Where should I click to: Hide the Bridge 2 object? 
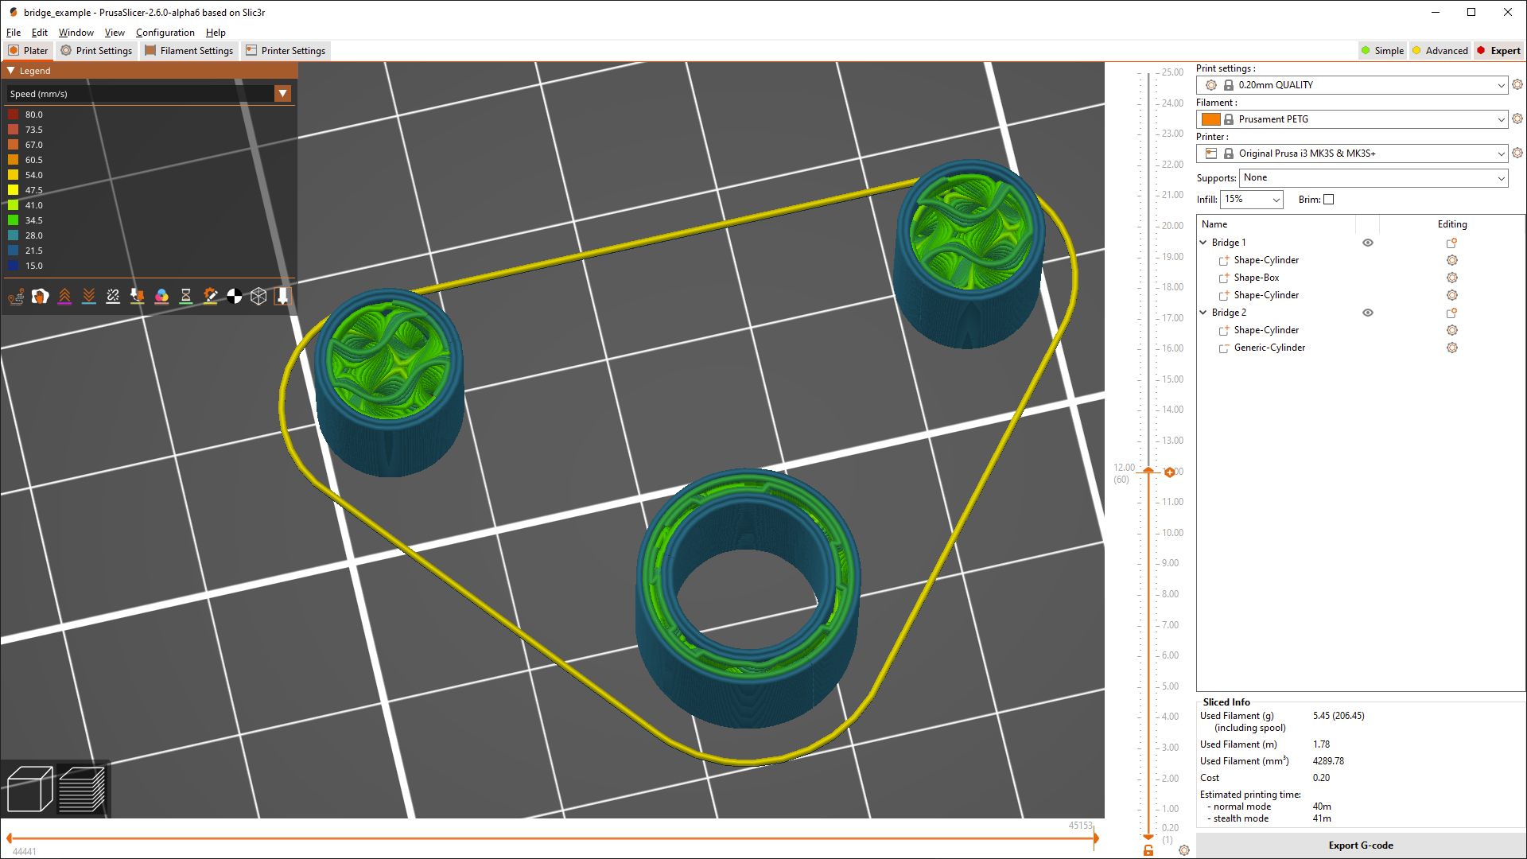1367,313
